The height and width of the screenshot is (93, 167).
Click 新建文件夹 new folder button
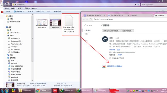pos(58,11)
